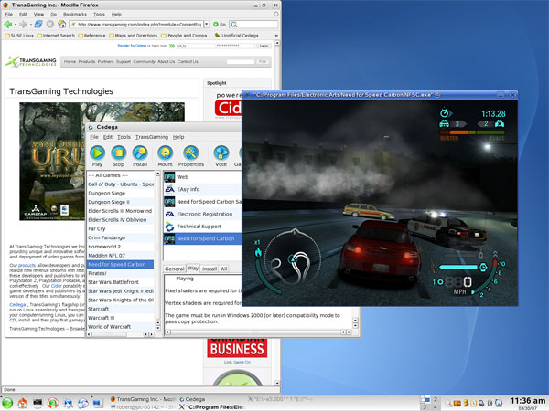Click the Vote icon in Cedega
The image size is (549, 411).
[221, 153]
